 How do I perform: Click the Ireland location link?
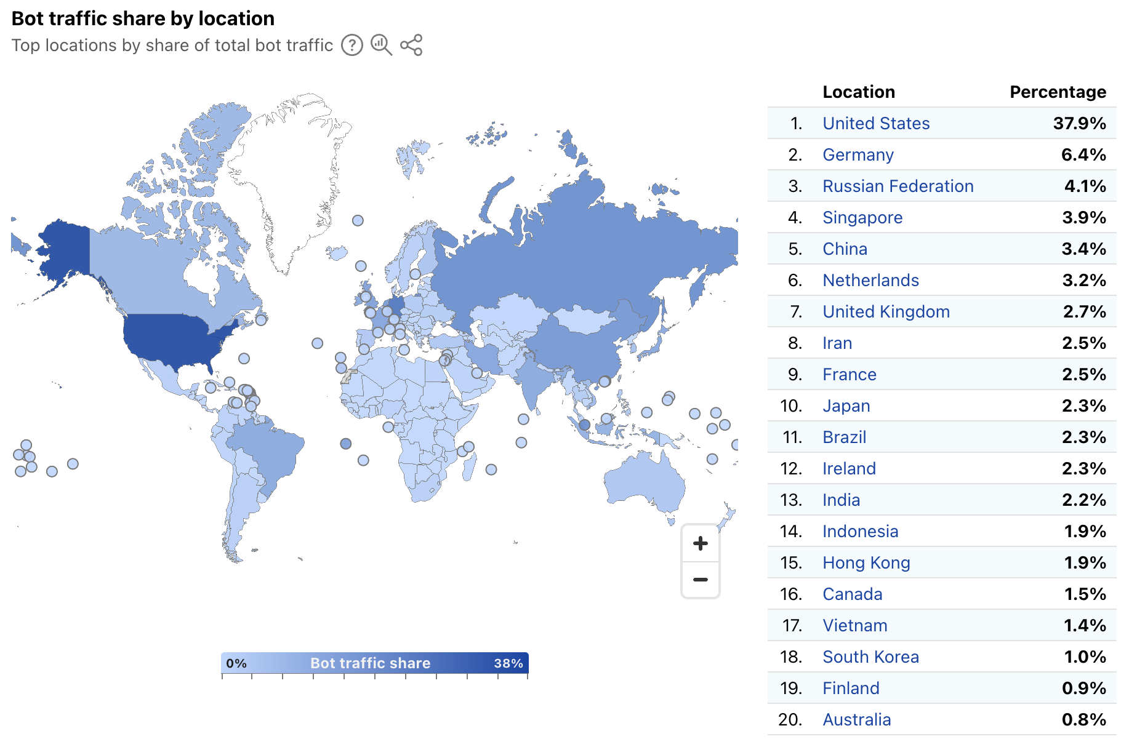tap(849, 469)
